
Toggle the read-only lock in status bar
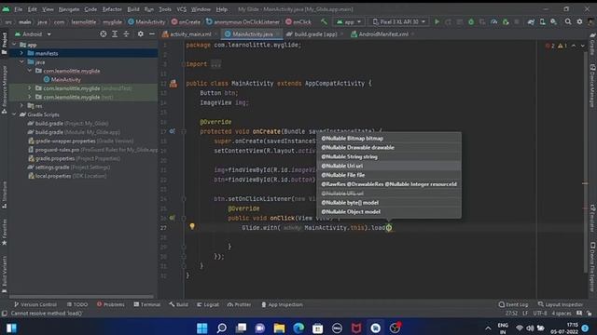pyautogui.click(x=590, y=314)
